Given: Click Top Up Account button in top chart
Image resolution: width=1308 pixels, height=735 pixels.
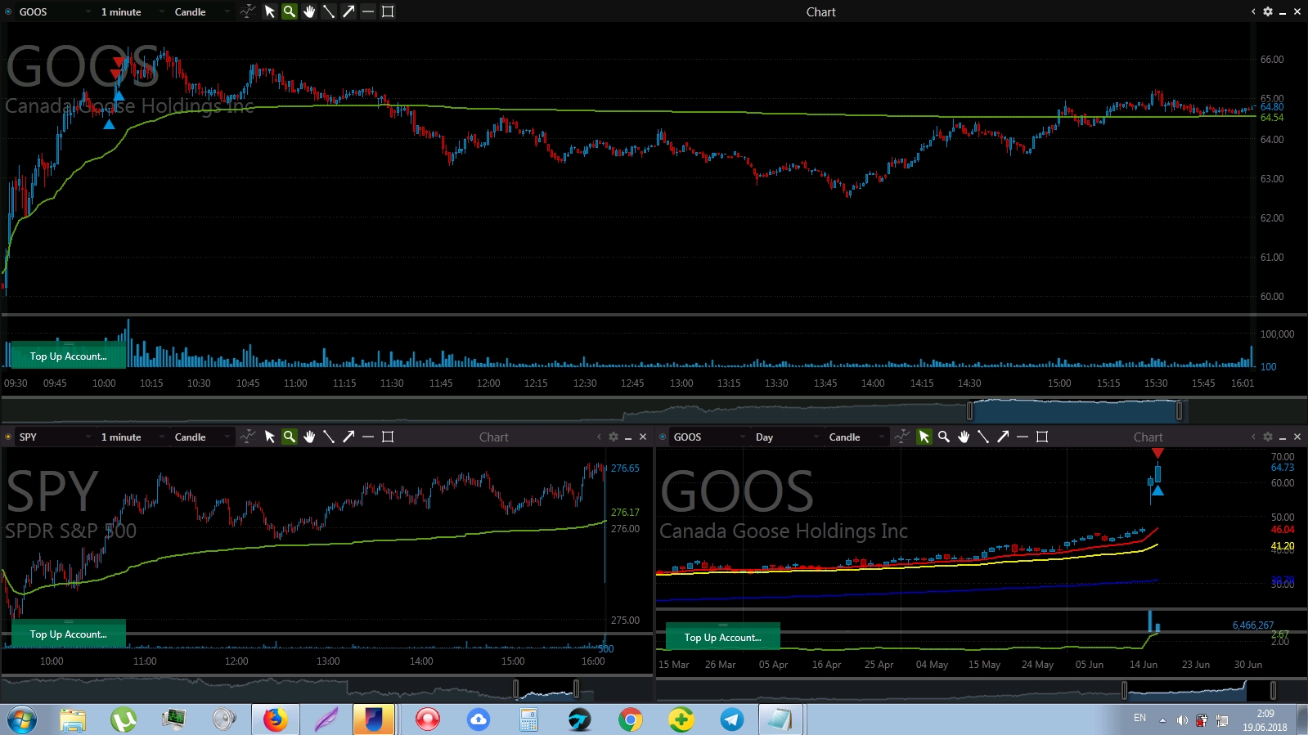Looking at the screenshot, I should 69,356.
